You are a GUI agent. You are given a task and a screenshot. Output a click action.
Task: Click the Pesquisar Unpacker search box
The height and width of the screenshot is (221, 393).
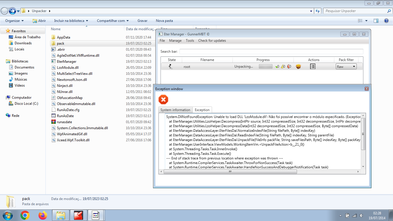358,11
